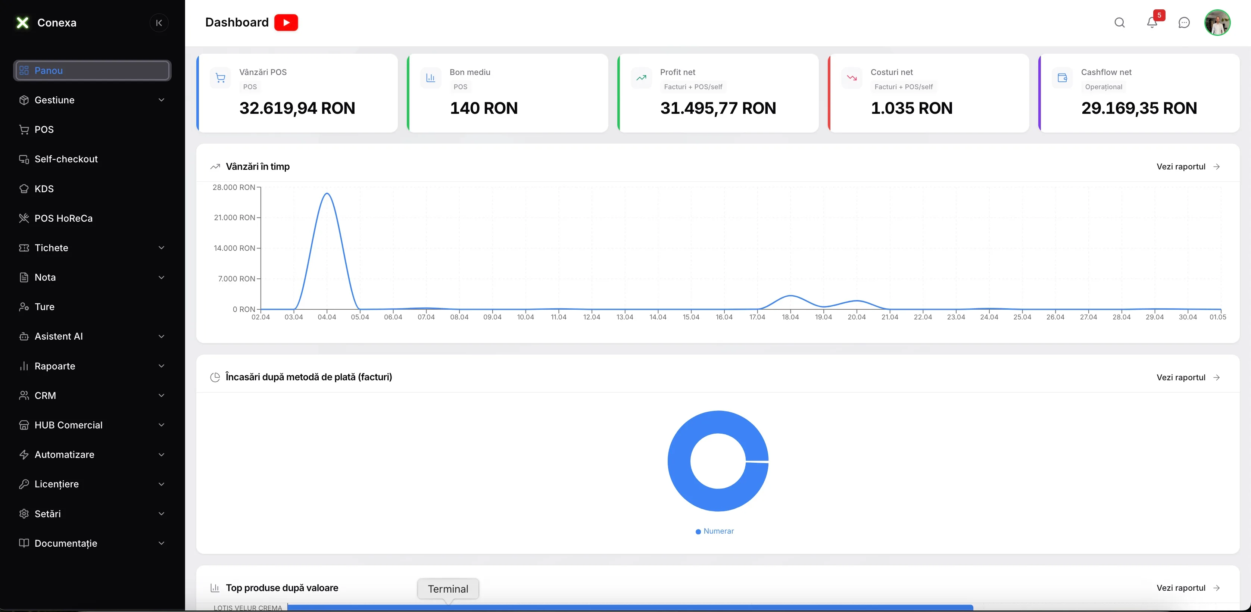Expand the Tichete menu chevron

pos(161,248)
